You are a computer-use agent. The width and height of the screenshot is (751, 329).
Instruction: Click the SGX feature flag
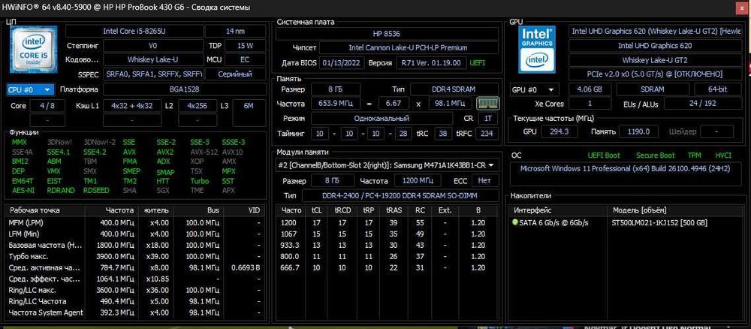(x=163, y=190)
